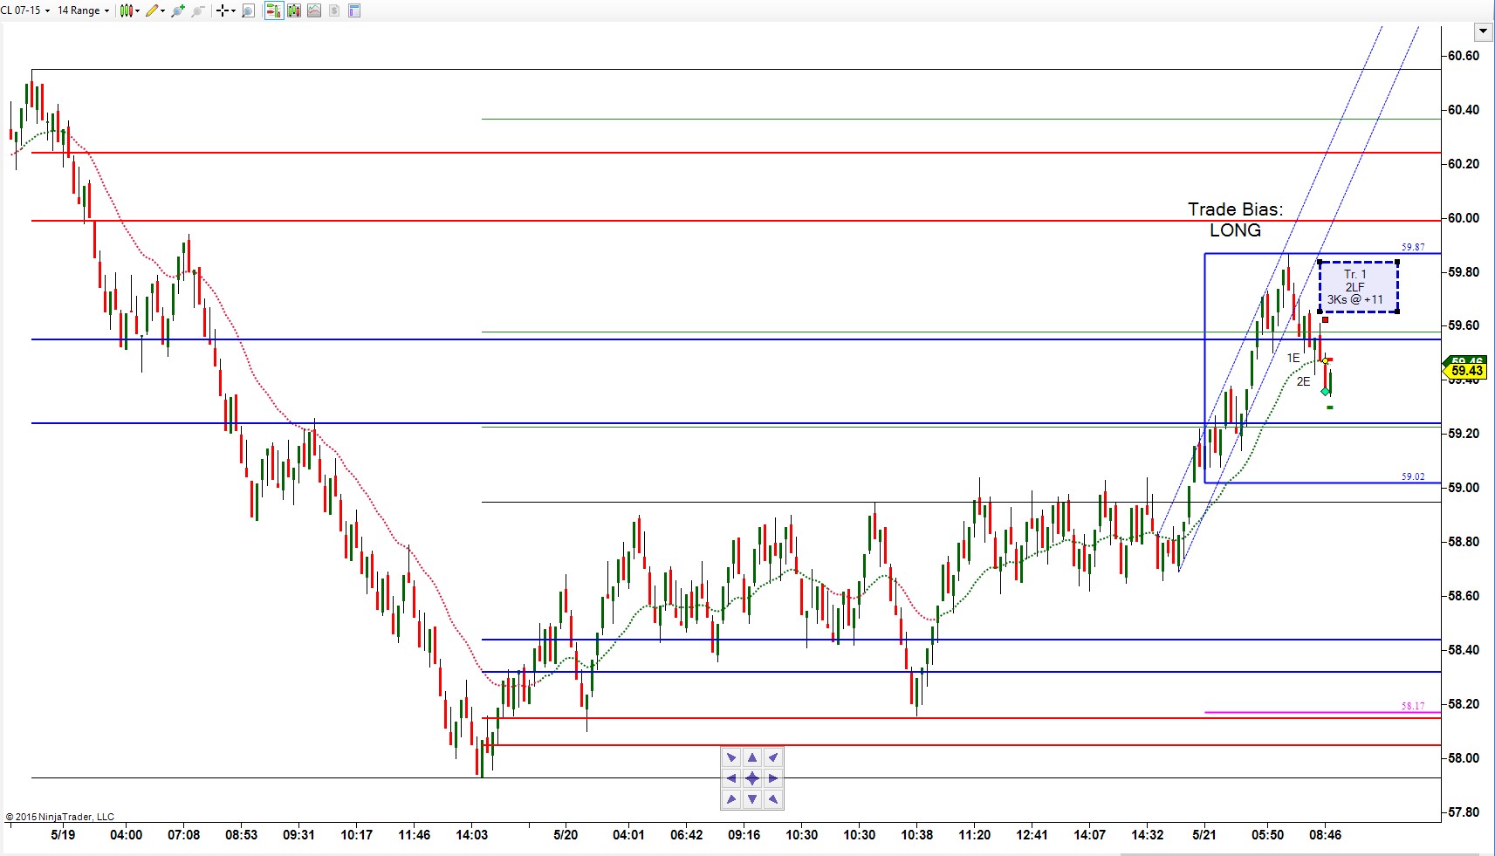Click the pan control's bottom-left diagonal arrow

731,799
